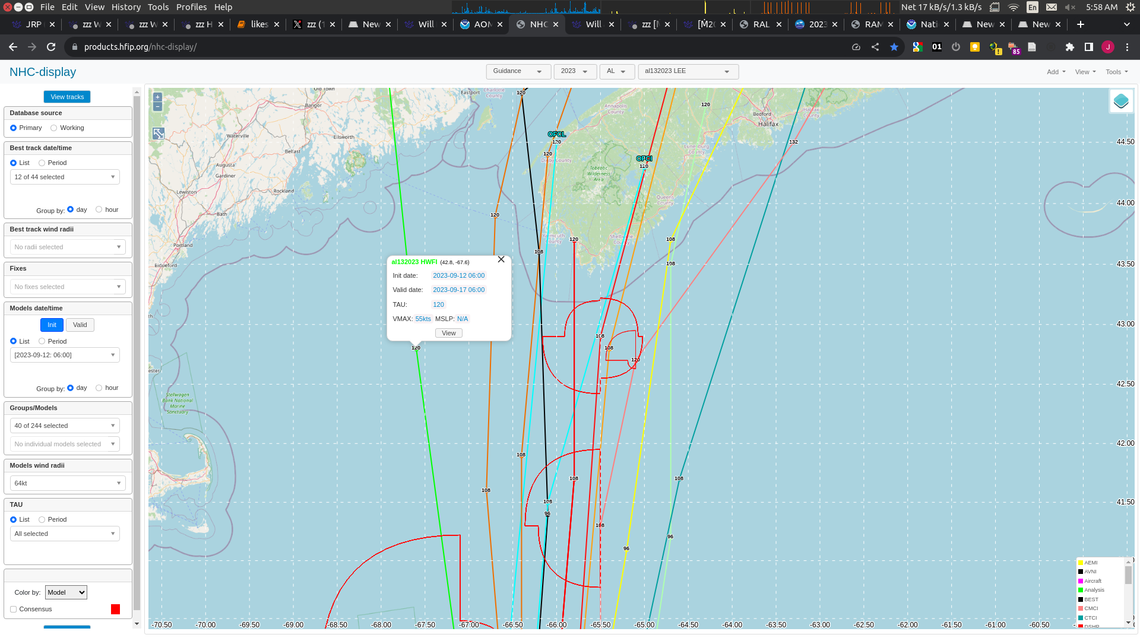Group best track by hour
Image resolution: width=1140 pixels, height=641 pixels.
point(99,210)
